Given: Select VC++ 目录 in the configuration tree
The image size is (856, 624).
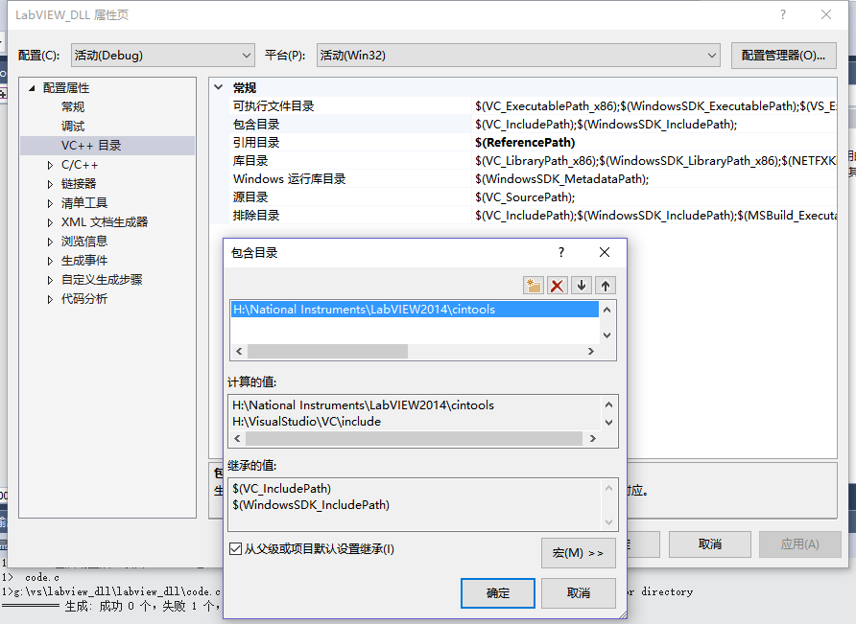Looking at the screenshot, I should coord(91,145).
